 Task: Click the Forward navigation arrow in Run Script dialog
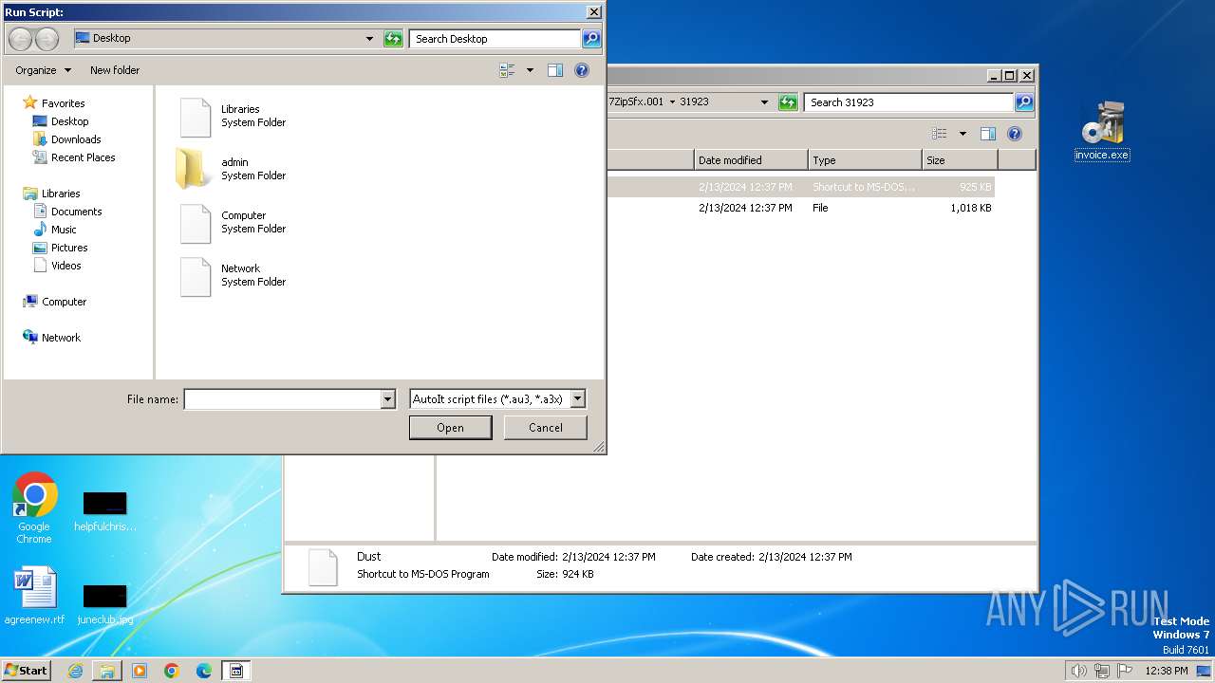coord(47,39)
